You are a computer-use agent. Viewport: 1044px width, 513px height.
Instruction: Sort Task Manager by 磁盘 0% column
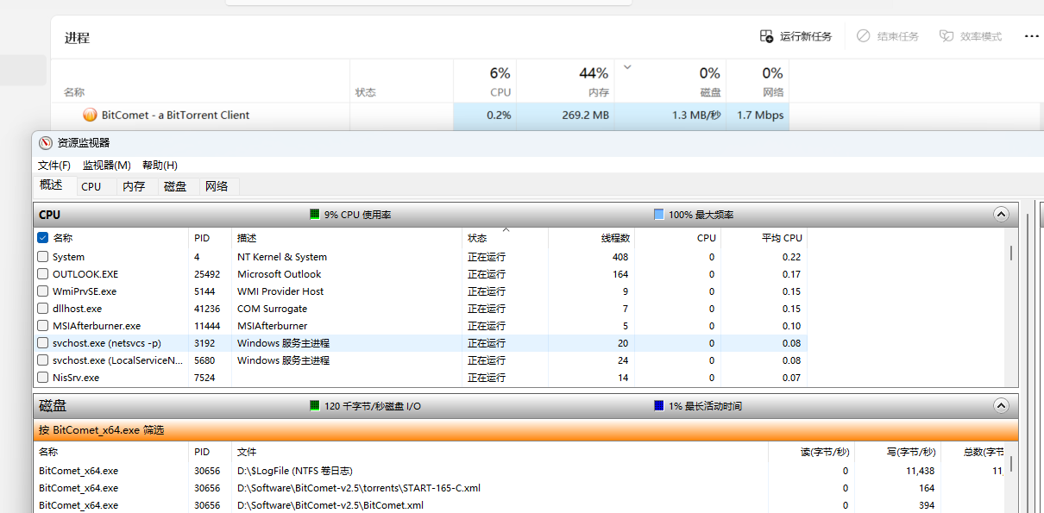[670, 81]
